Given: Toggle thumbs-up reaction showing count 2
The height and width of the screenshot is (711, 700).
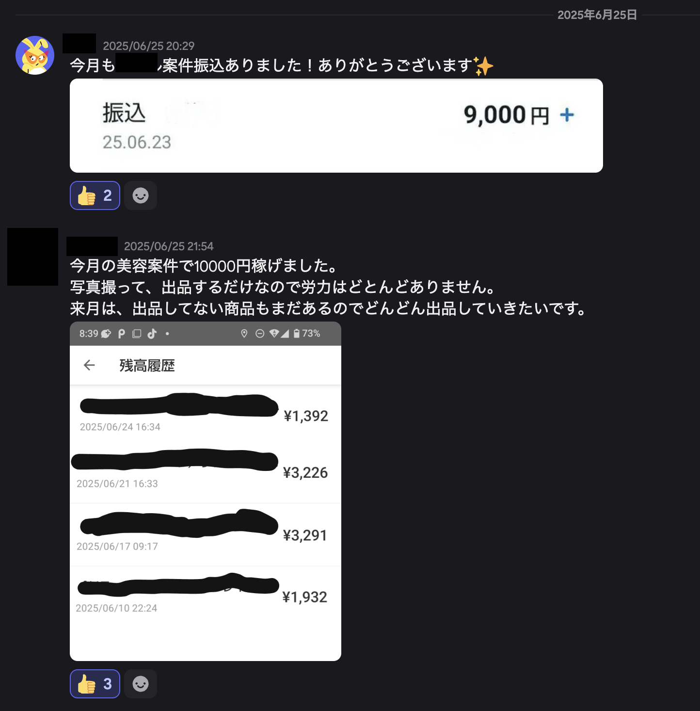Looking at the screenshot, I should pyautogui.click(x=95, y=195).
